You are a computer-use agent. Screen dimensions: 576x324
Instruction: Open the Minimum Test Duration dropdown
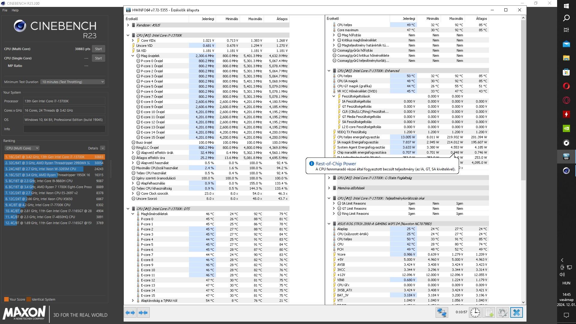tap(73, 82)
